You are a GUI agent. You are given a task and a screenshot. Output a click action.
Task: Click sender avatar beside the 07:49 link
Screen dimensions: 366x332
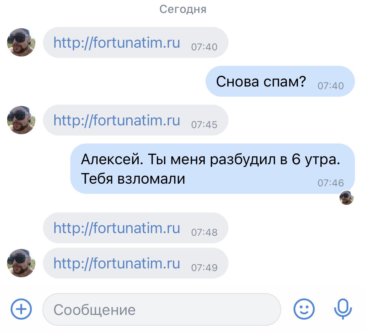[x=21, y=263]
